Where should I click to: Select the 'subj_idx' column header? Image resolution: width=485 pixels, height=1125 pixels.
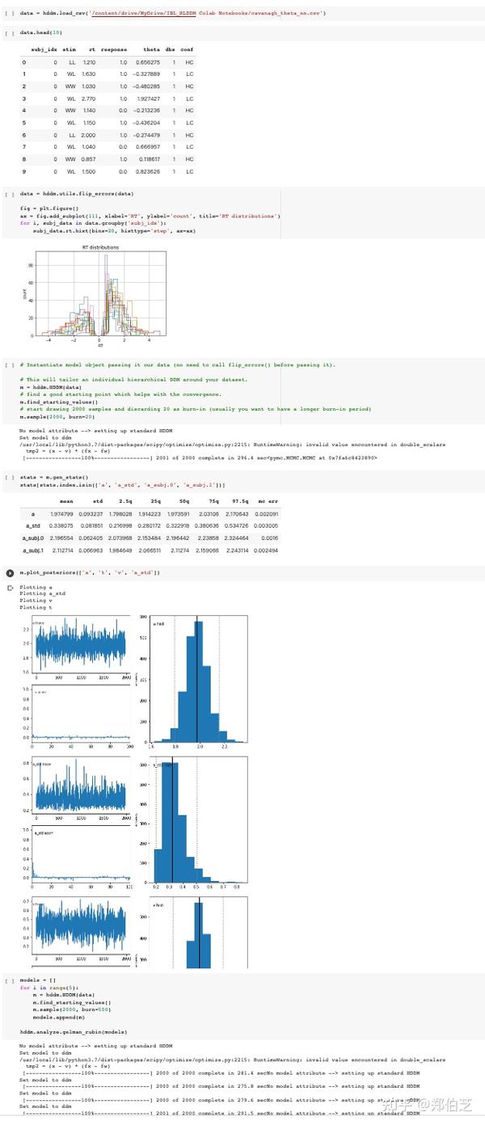click(44, 50)
